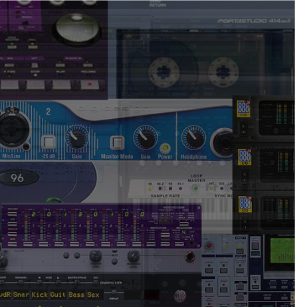The height and width of the screenshot is (307, 295).
Task: Toggle the SOLO button on grey mixer
Action: [223, 290]
